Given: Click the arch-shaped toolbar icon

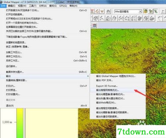Looking at the screenshot, I should coord(108,11).
